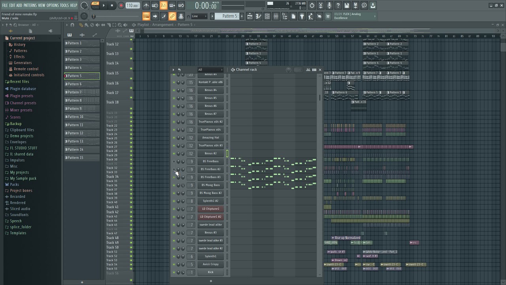
Task: Add new pattern with plus button
Action: 82,282
